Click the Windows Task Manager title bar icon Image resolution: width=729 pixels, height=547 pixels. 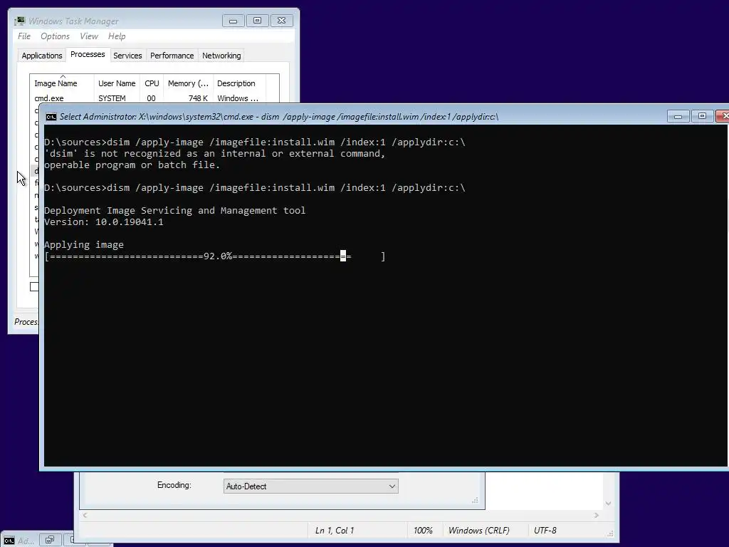point(19,21)
